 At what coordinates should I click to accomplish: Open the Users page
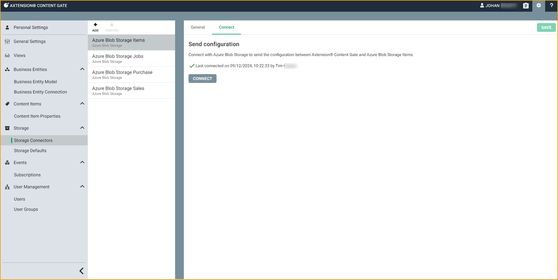(x=19, y=199)
